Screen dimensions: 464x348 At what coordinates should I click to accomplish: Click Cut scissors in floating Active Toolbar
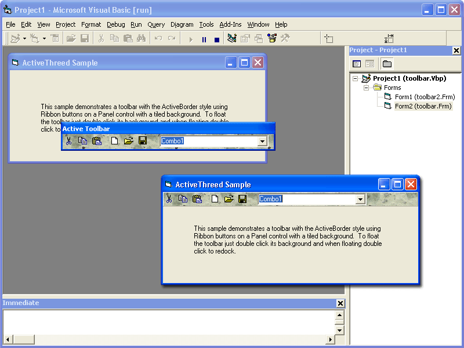coord(69,141)
